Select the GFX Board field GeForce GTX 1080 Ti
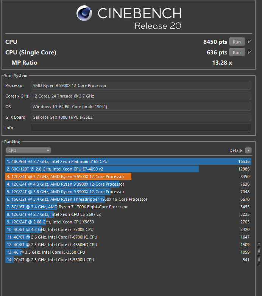This screenshot has width=262, height=296. pos(141,117)
